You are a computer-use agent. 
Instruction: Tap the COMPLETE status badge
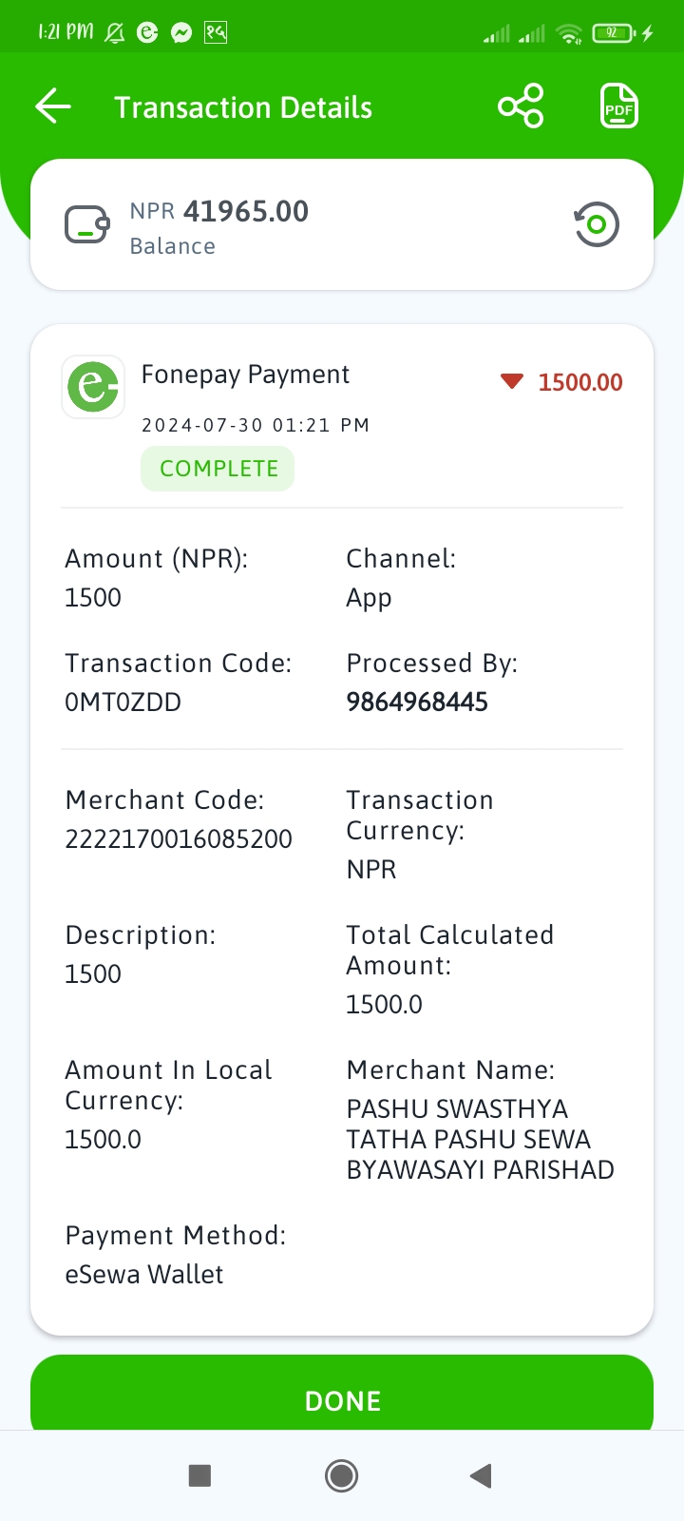218,469
